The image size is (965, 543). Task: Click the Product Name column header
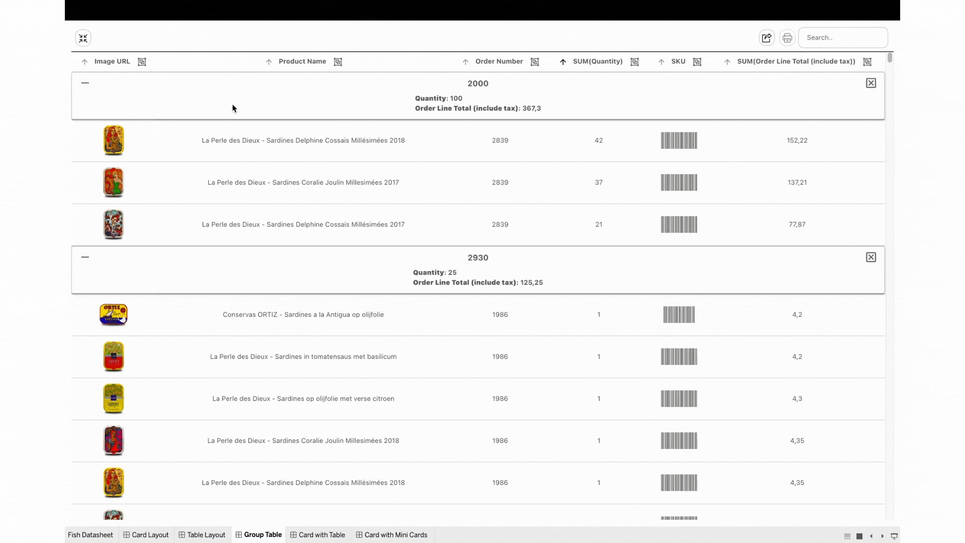[302, 61]
